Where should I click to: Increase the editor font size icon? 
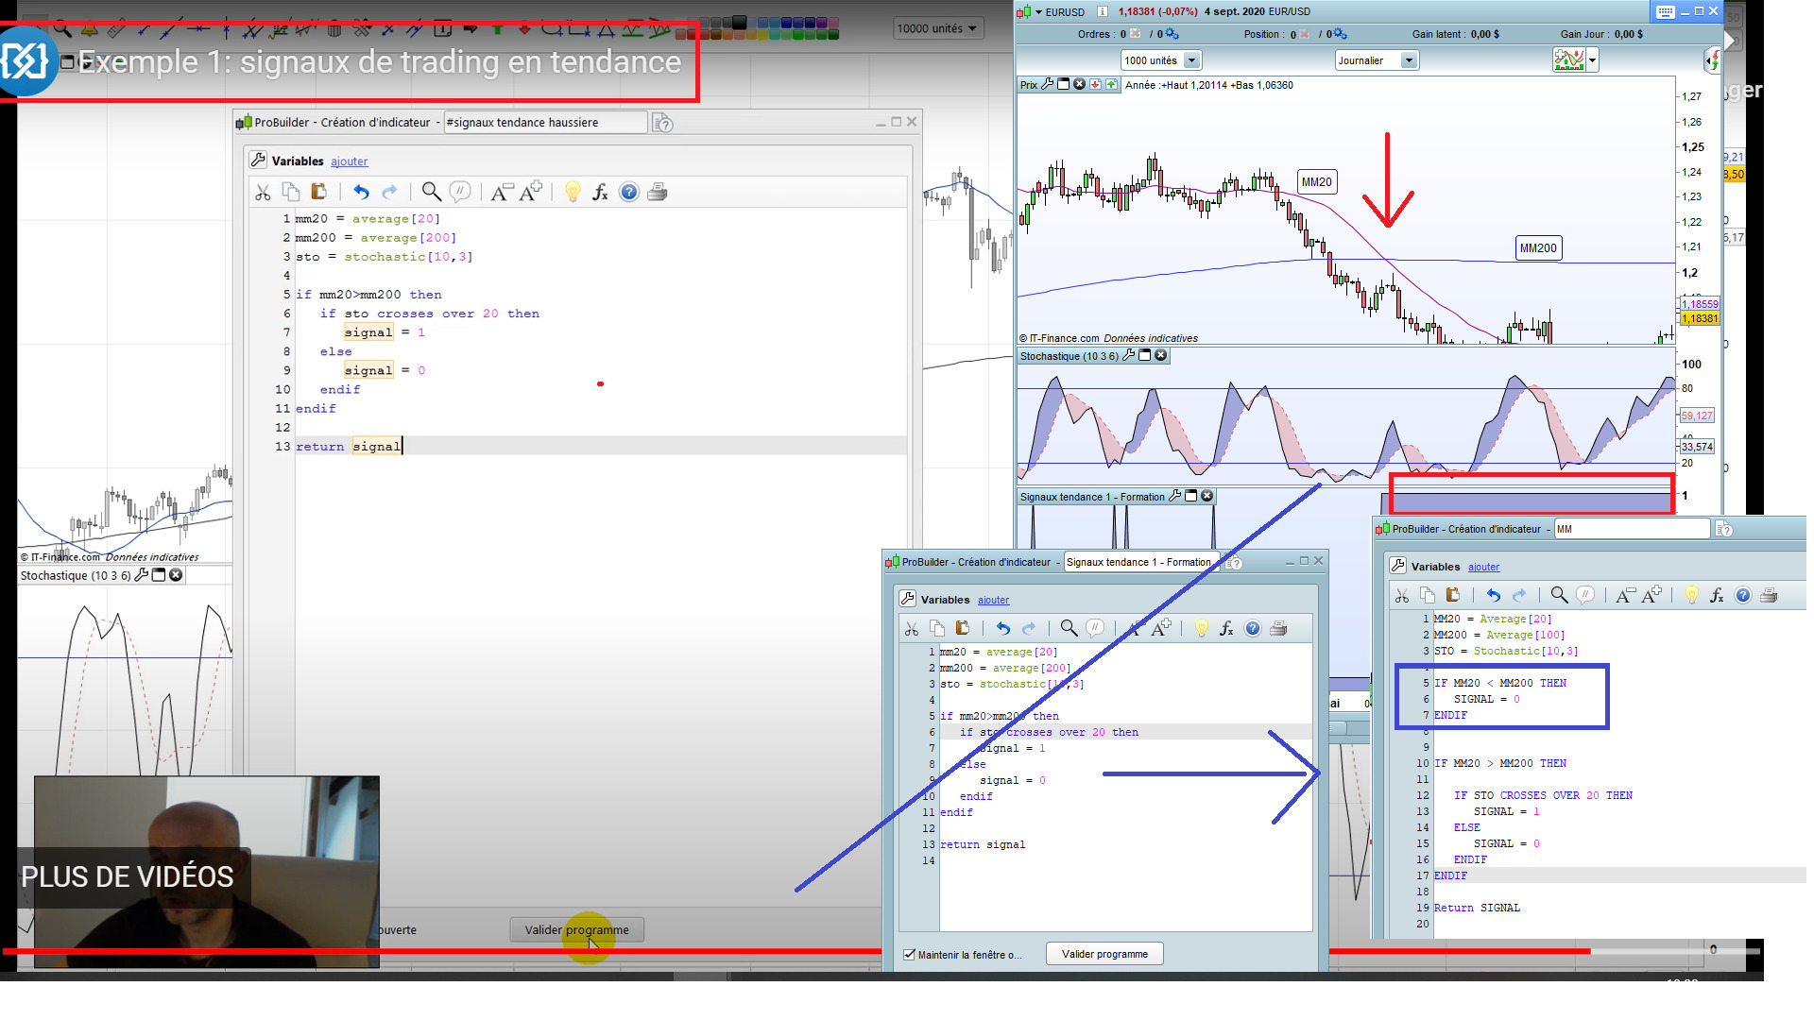[532, 192]
